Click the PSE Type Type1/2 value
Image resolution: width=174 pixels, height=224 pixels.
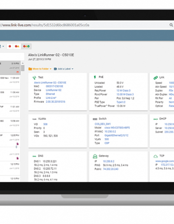click(x=121, y=102)
